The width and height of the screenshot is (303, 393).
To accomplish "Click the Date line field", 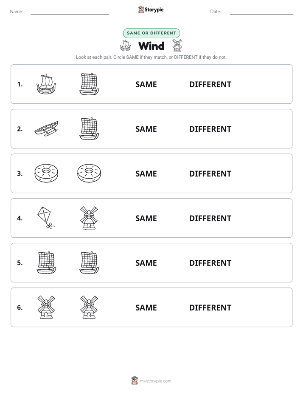I will [x=261, y=12].
